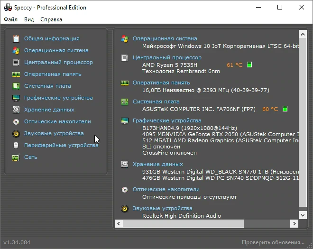Click the NVIDIA GeForce RTX 2050 line
Screen dimensions: 313x249
tap(221, 134)
